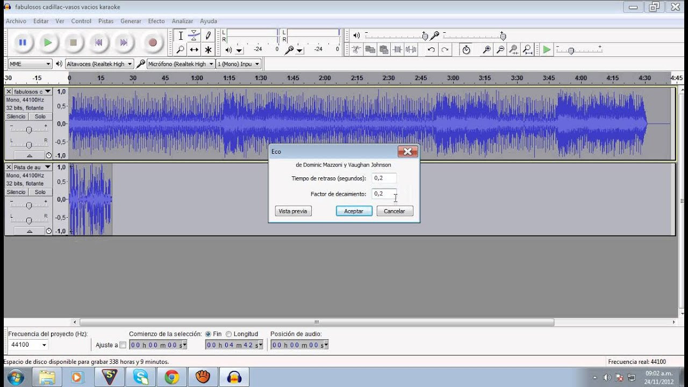Click the Tiempo de retraso input field
Screen dimensions: 688x387
(x=384, y=178)
